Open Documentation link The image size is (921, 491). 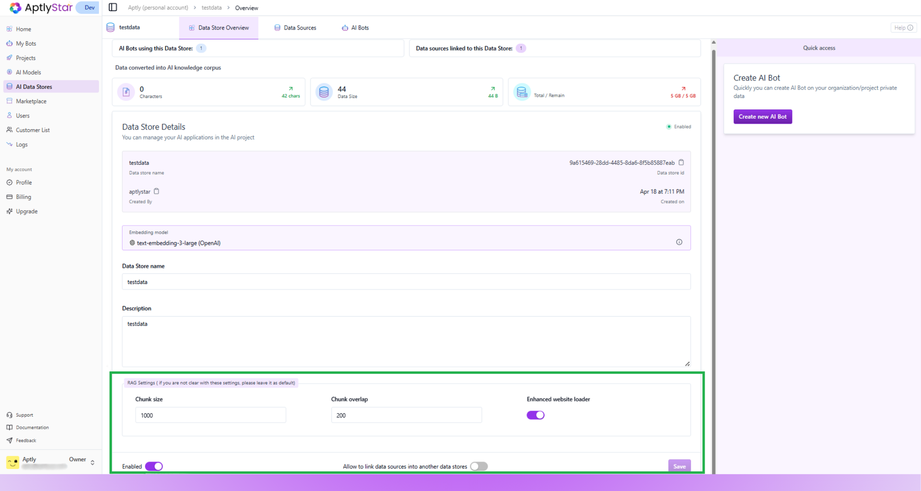click(32, 427)
